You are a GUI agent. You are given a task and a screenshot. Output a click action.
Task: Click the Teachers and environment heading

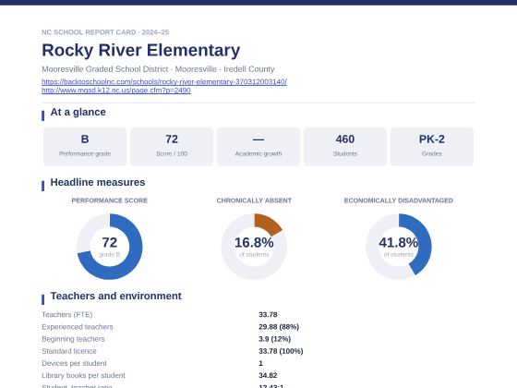point(115,296)
